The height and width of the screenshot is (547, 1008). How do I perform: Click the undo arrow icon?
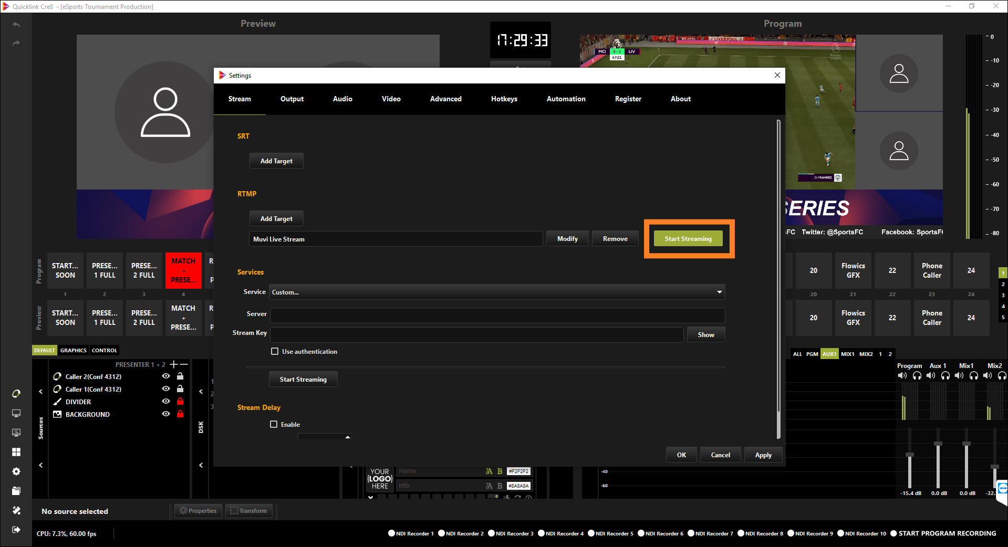[x=16, y=25]
